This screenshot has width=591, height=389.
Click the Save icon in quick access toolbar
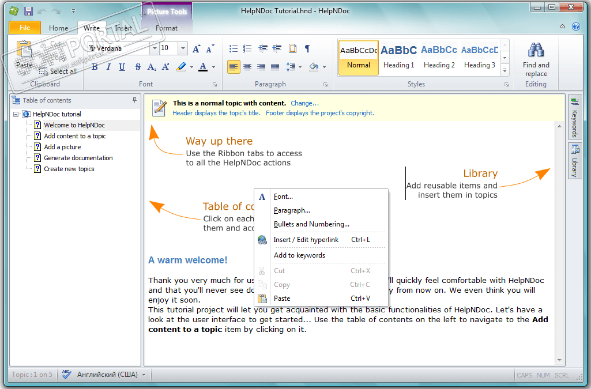coord(28,12)
